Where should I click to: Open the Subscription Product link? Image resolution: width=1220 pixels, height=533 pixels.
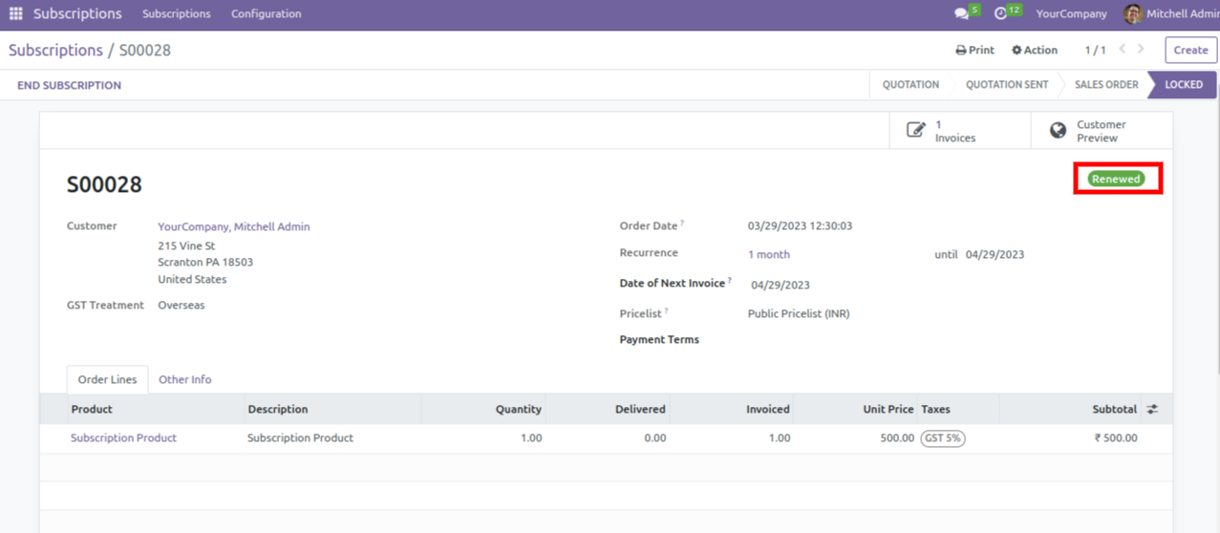pos(123,437)
